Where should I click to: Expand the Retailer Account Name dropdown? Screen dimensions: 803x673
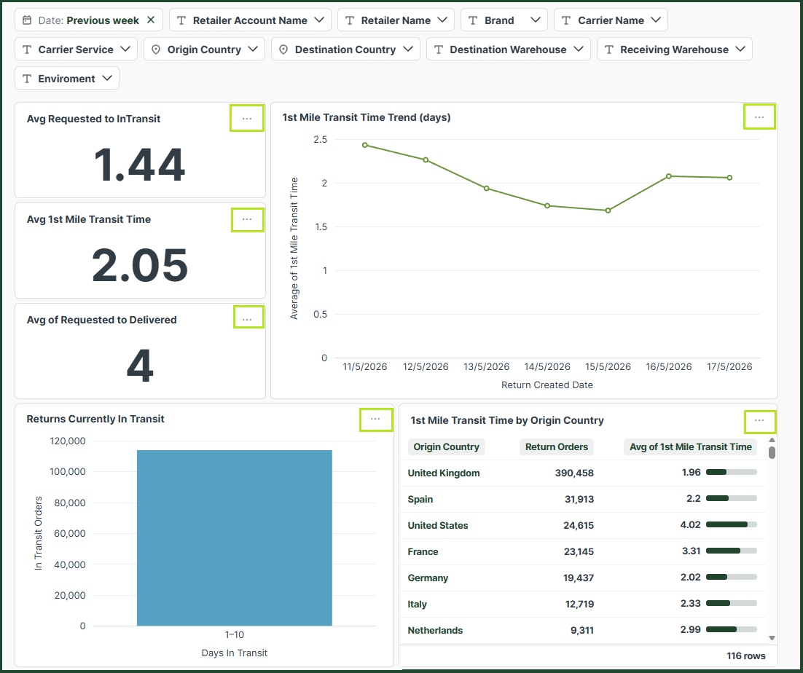[250, 20]
